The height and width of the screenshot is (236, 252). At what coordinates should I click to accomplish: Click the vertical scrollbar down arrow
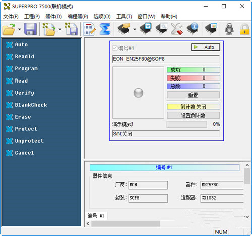point(247,217)
